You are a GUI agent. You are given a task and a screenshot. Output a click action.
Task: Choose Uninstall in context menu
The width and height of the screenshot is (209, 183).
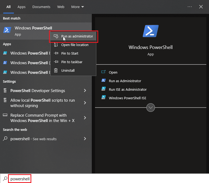pyautogui.click(x=73, y=70)
